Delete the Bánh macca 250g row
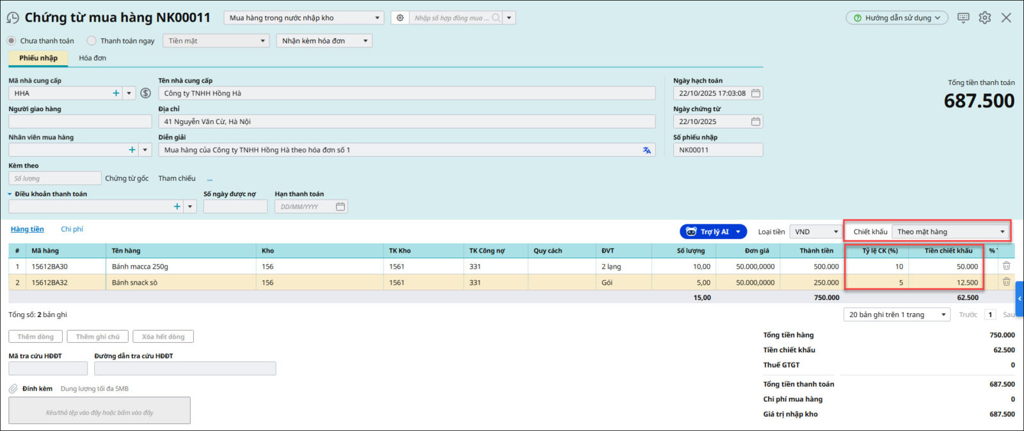1024x431 pixels. coord(1006,266)
